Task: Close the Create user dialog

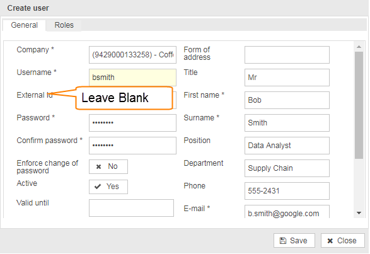Action: (343, 241)
